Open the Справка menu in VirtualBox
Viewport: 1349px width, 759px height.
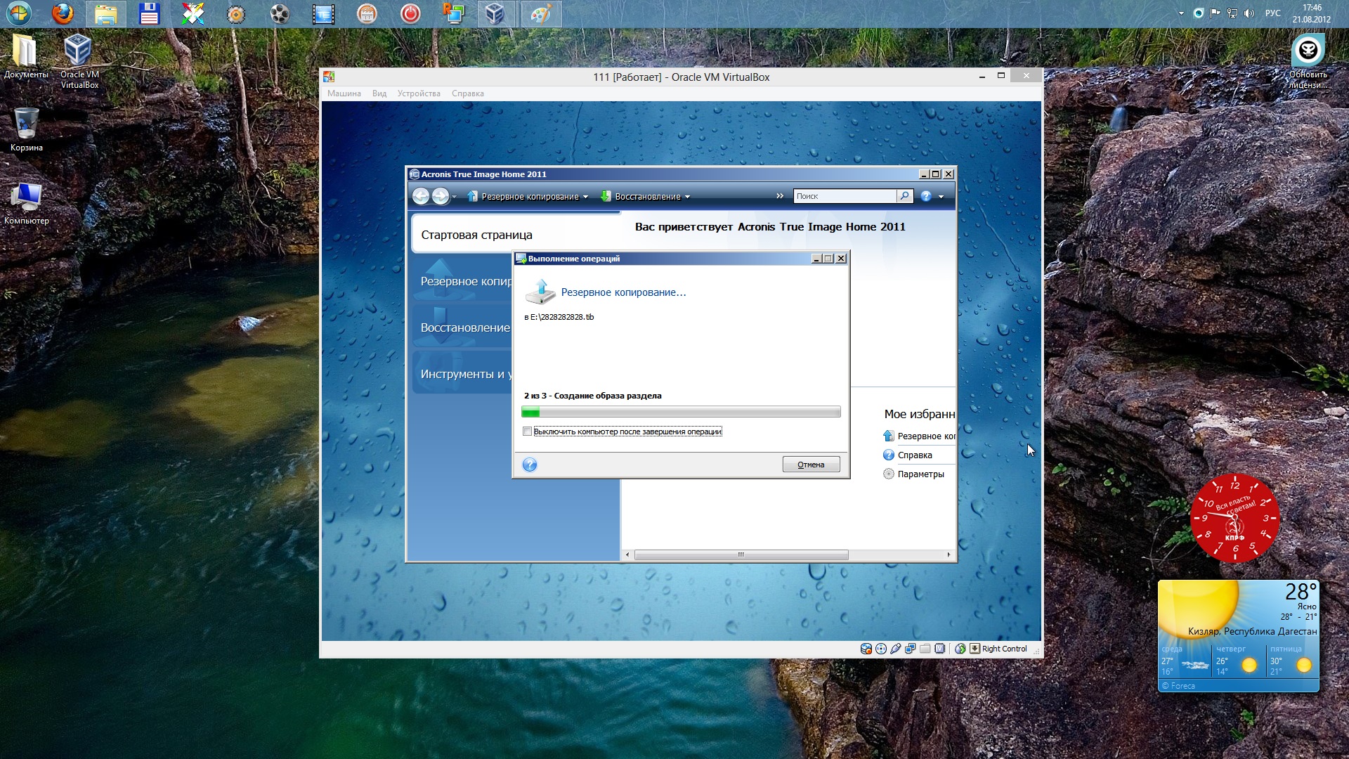pos(468,93)
